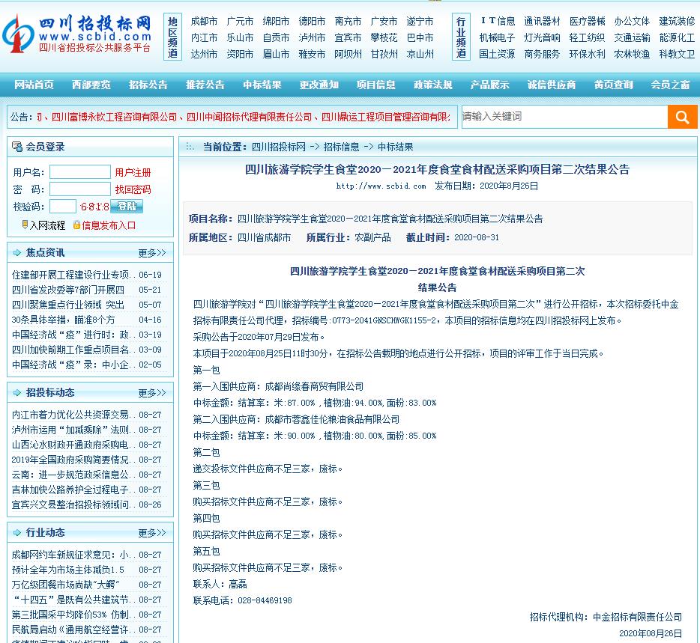Select 医疗器械 industry channel link

[587, 22]
